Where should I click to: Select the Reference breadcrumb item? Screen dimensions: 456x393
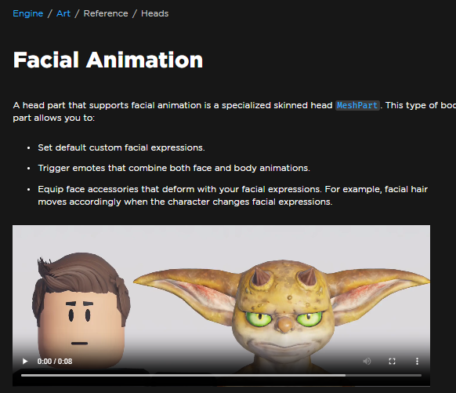pos(106,13)
